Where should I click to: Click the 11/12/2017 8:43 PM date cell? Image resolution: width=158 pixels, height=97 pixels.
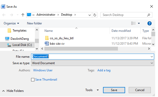(x=125, y=44)
